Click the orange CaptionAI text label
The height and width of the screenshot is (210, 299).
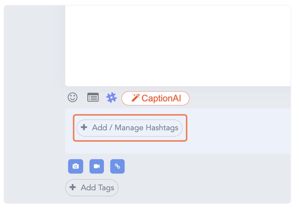(x=161, y=98)
